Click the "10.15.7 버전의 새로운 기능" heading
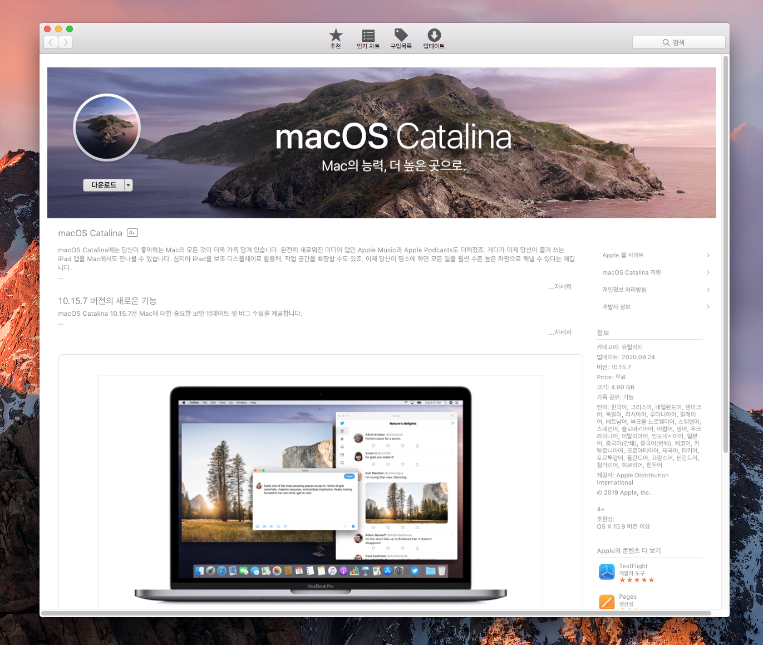This screenshot has width=763, height=645. pos(107,301)
